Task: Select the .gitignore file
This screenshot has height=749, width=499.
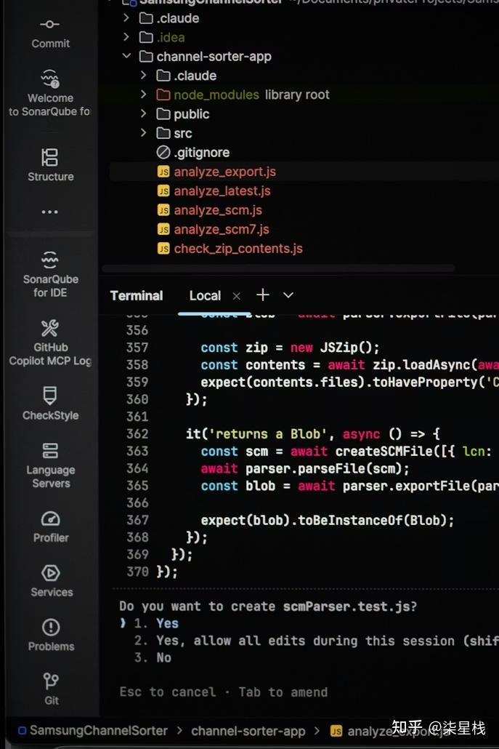Action: pos(192,153)
